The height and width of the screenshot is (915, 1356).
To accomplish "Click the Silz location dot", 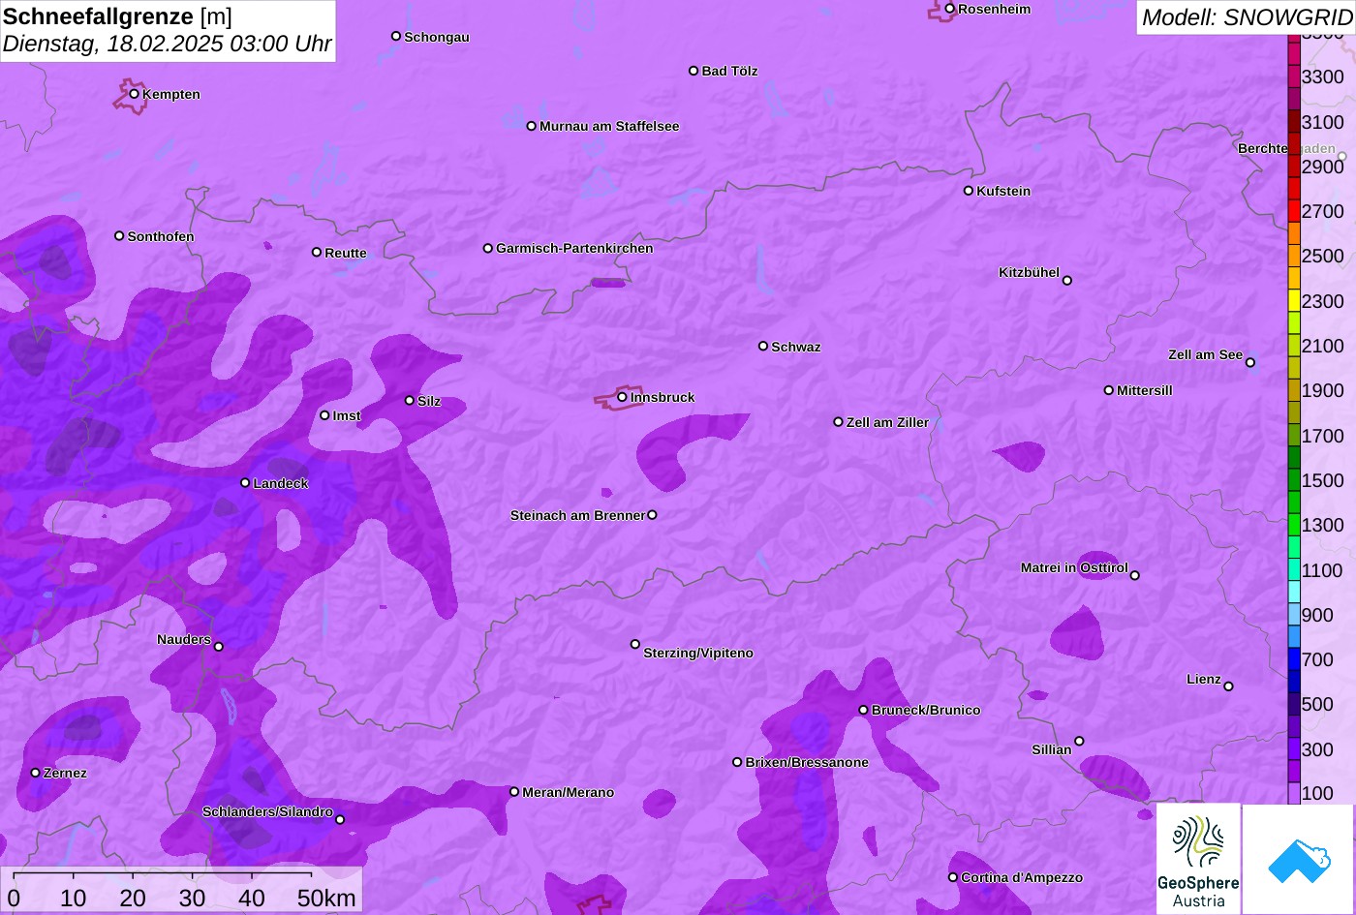I will click(x=410, y=400).
